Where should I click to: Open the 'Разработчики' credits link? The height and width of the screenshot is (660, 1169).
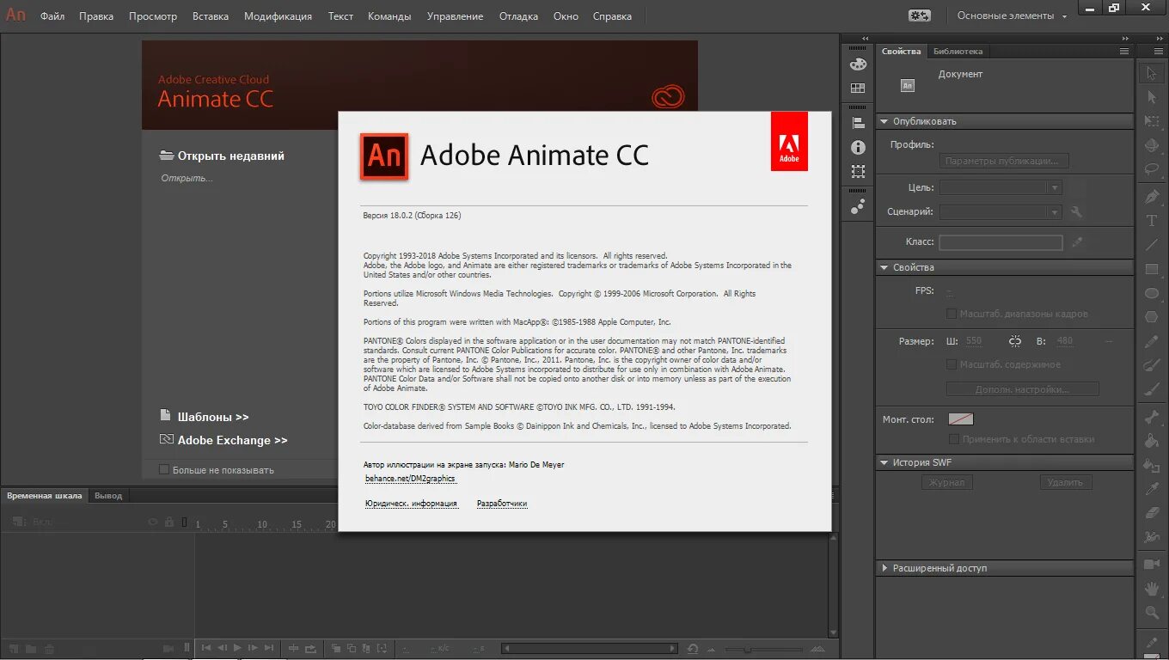[502, 504]
